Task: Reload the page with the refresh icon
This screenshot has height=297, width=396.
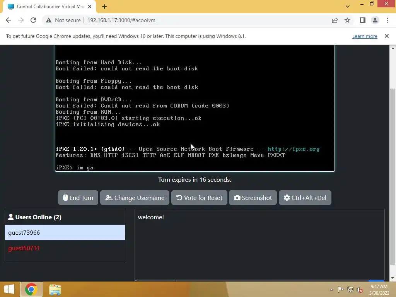Action: [x=33, y=20]
